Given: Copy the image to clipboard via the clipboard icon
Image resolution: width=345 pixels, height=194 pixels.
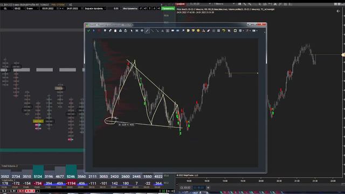Looking at the screenshot, I should pyautogui.click(x=115, y=31).
